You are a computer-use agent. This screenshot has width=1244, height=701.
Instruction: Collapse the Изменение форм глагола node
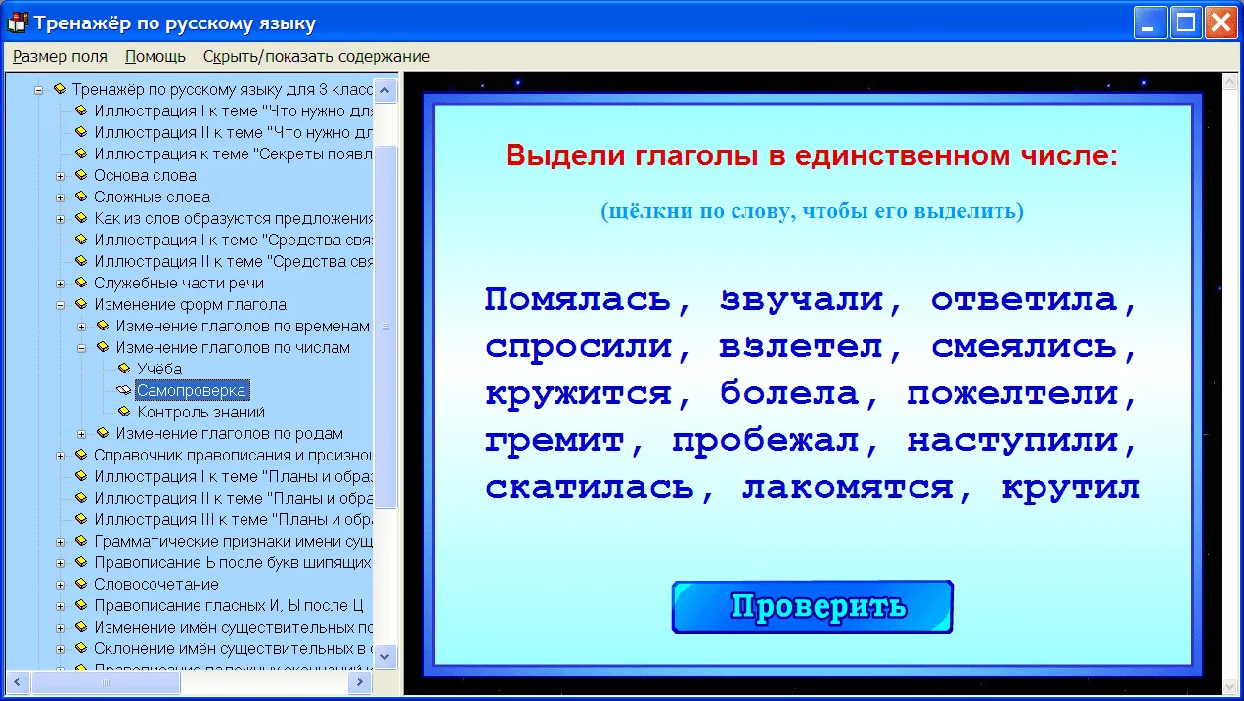[x=60, y=304]
